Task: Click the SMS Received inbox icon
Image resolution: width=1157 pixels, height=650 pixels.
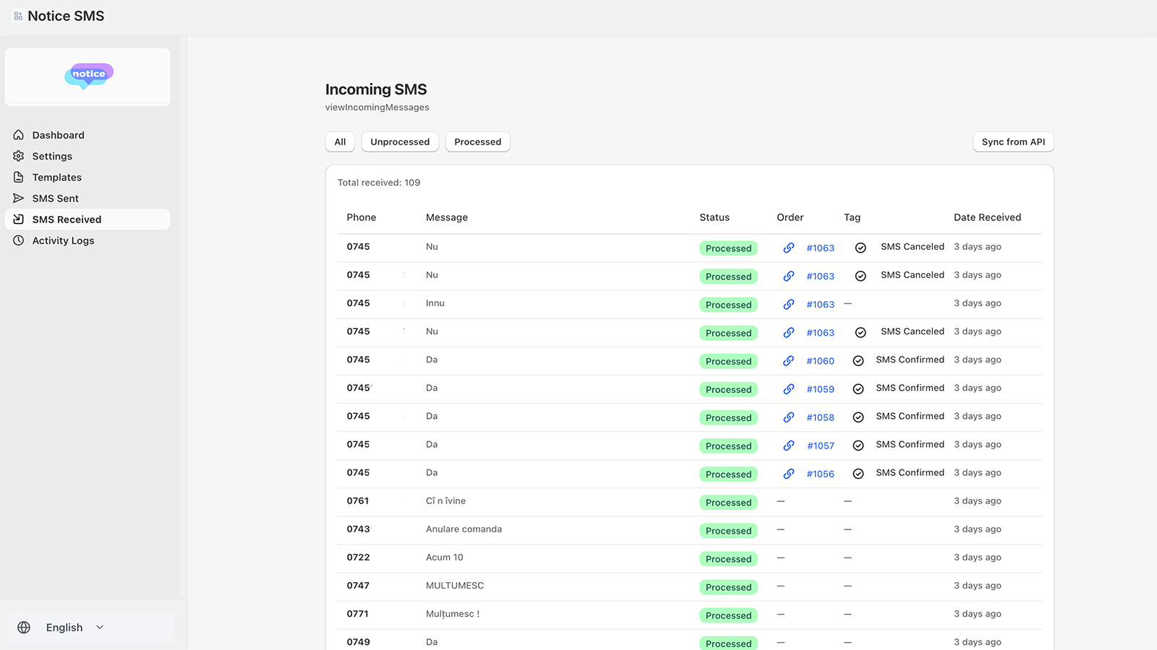Action: (19, 220)
